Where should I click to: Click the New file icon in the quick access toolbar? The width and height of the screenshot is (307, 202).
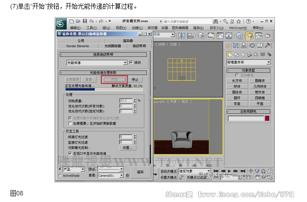(72, 21)
